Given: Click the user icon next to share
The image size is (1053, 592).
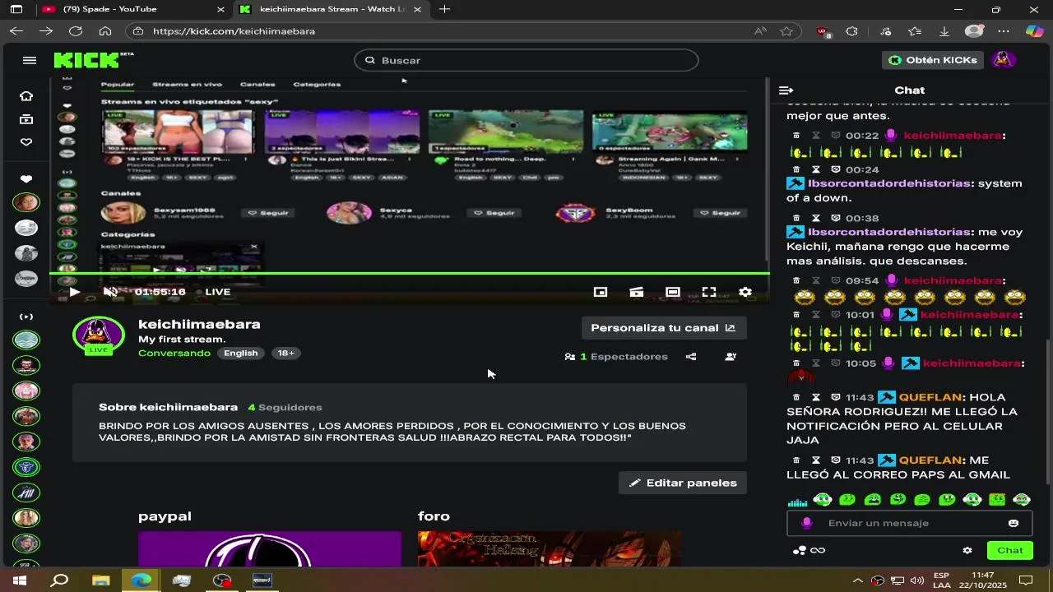Looking at the screenshot, I should [x=731, y=357].
